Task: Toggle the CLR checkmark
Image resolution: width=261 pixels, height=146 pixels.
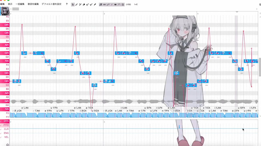Action: click(1, 129)
